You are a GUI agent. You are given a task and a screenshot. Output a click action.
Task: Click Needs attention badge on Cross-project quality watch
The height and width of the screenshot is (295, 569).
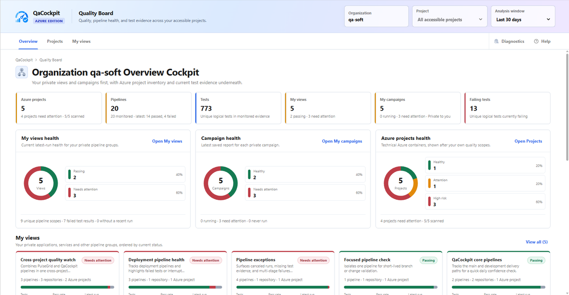(98, 260)
